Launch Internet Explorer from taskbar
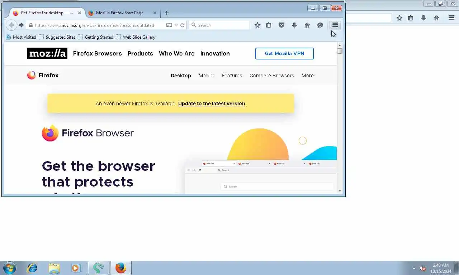The image size is (459, 275). (x=32, y=268)
